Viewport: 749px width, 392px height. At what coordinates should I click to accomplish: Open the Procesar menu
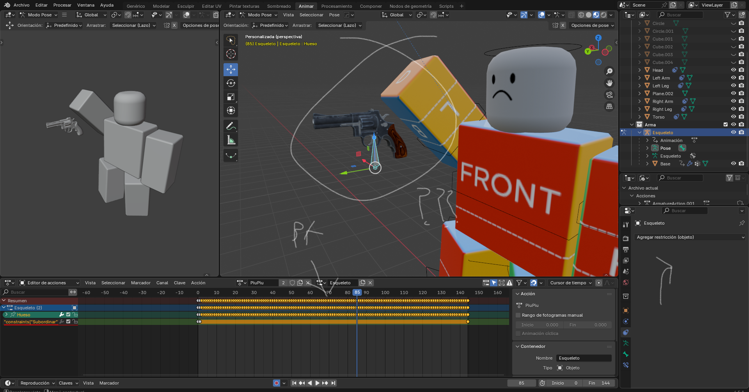[62, 5]
